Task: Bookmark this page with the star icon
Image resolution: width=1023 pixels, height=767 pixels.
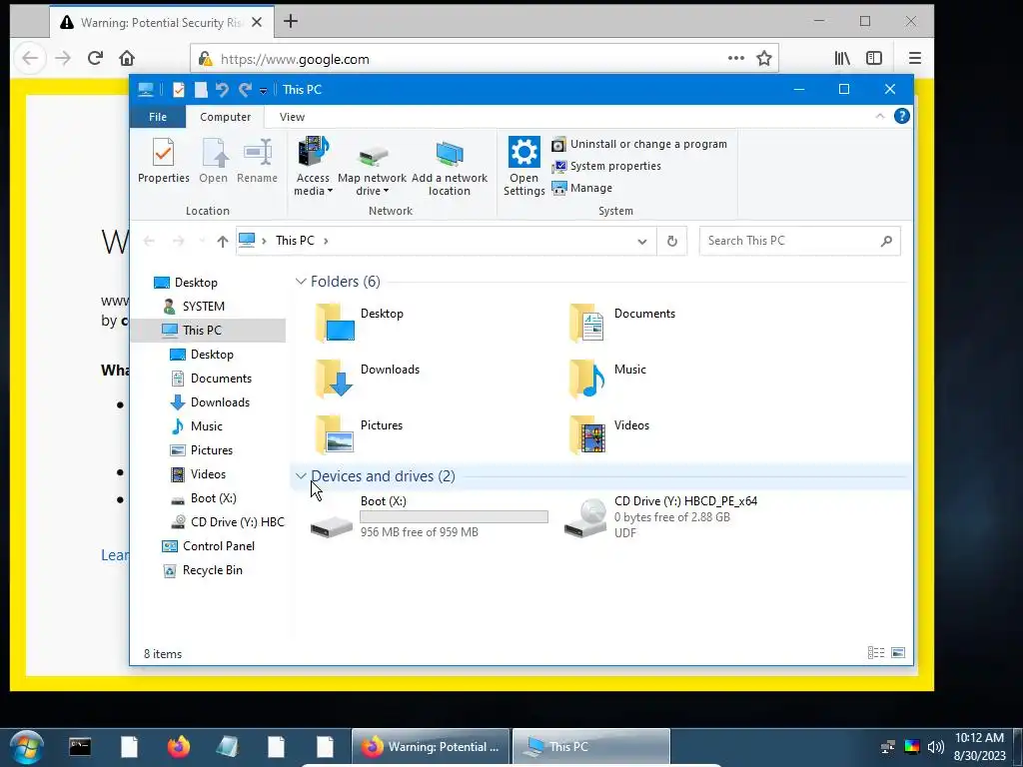Action: point(764,59)
